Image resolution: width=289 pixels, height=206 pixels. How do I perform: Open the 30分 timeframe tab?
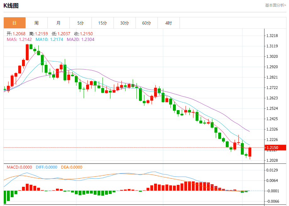pos(125,23)
